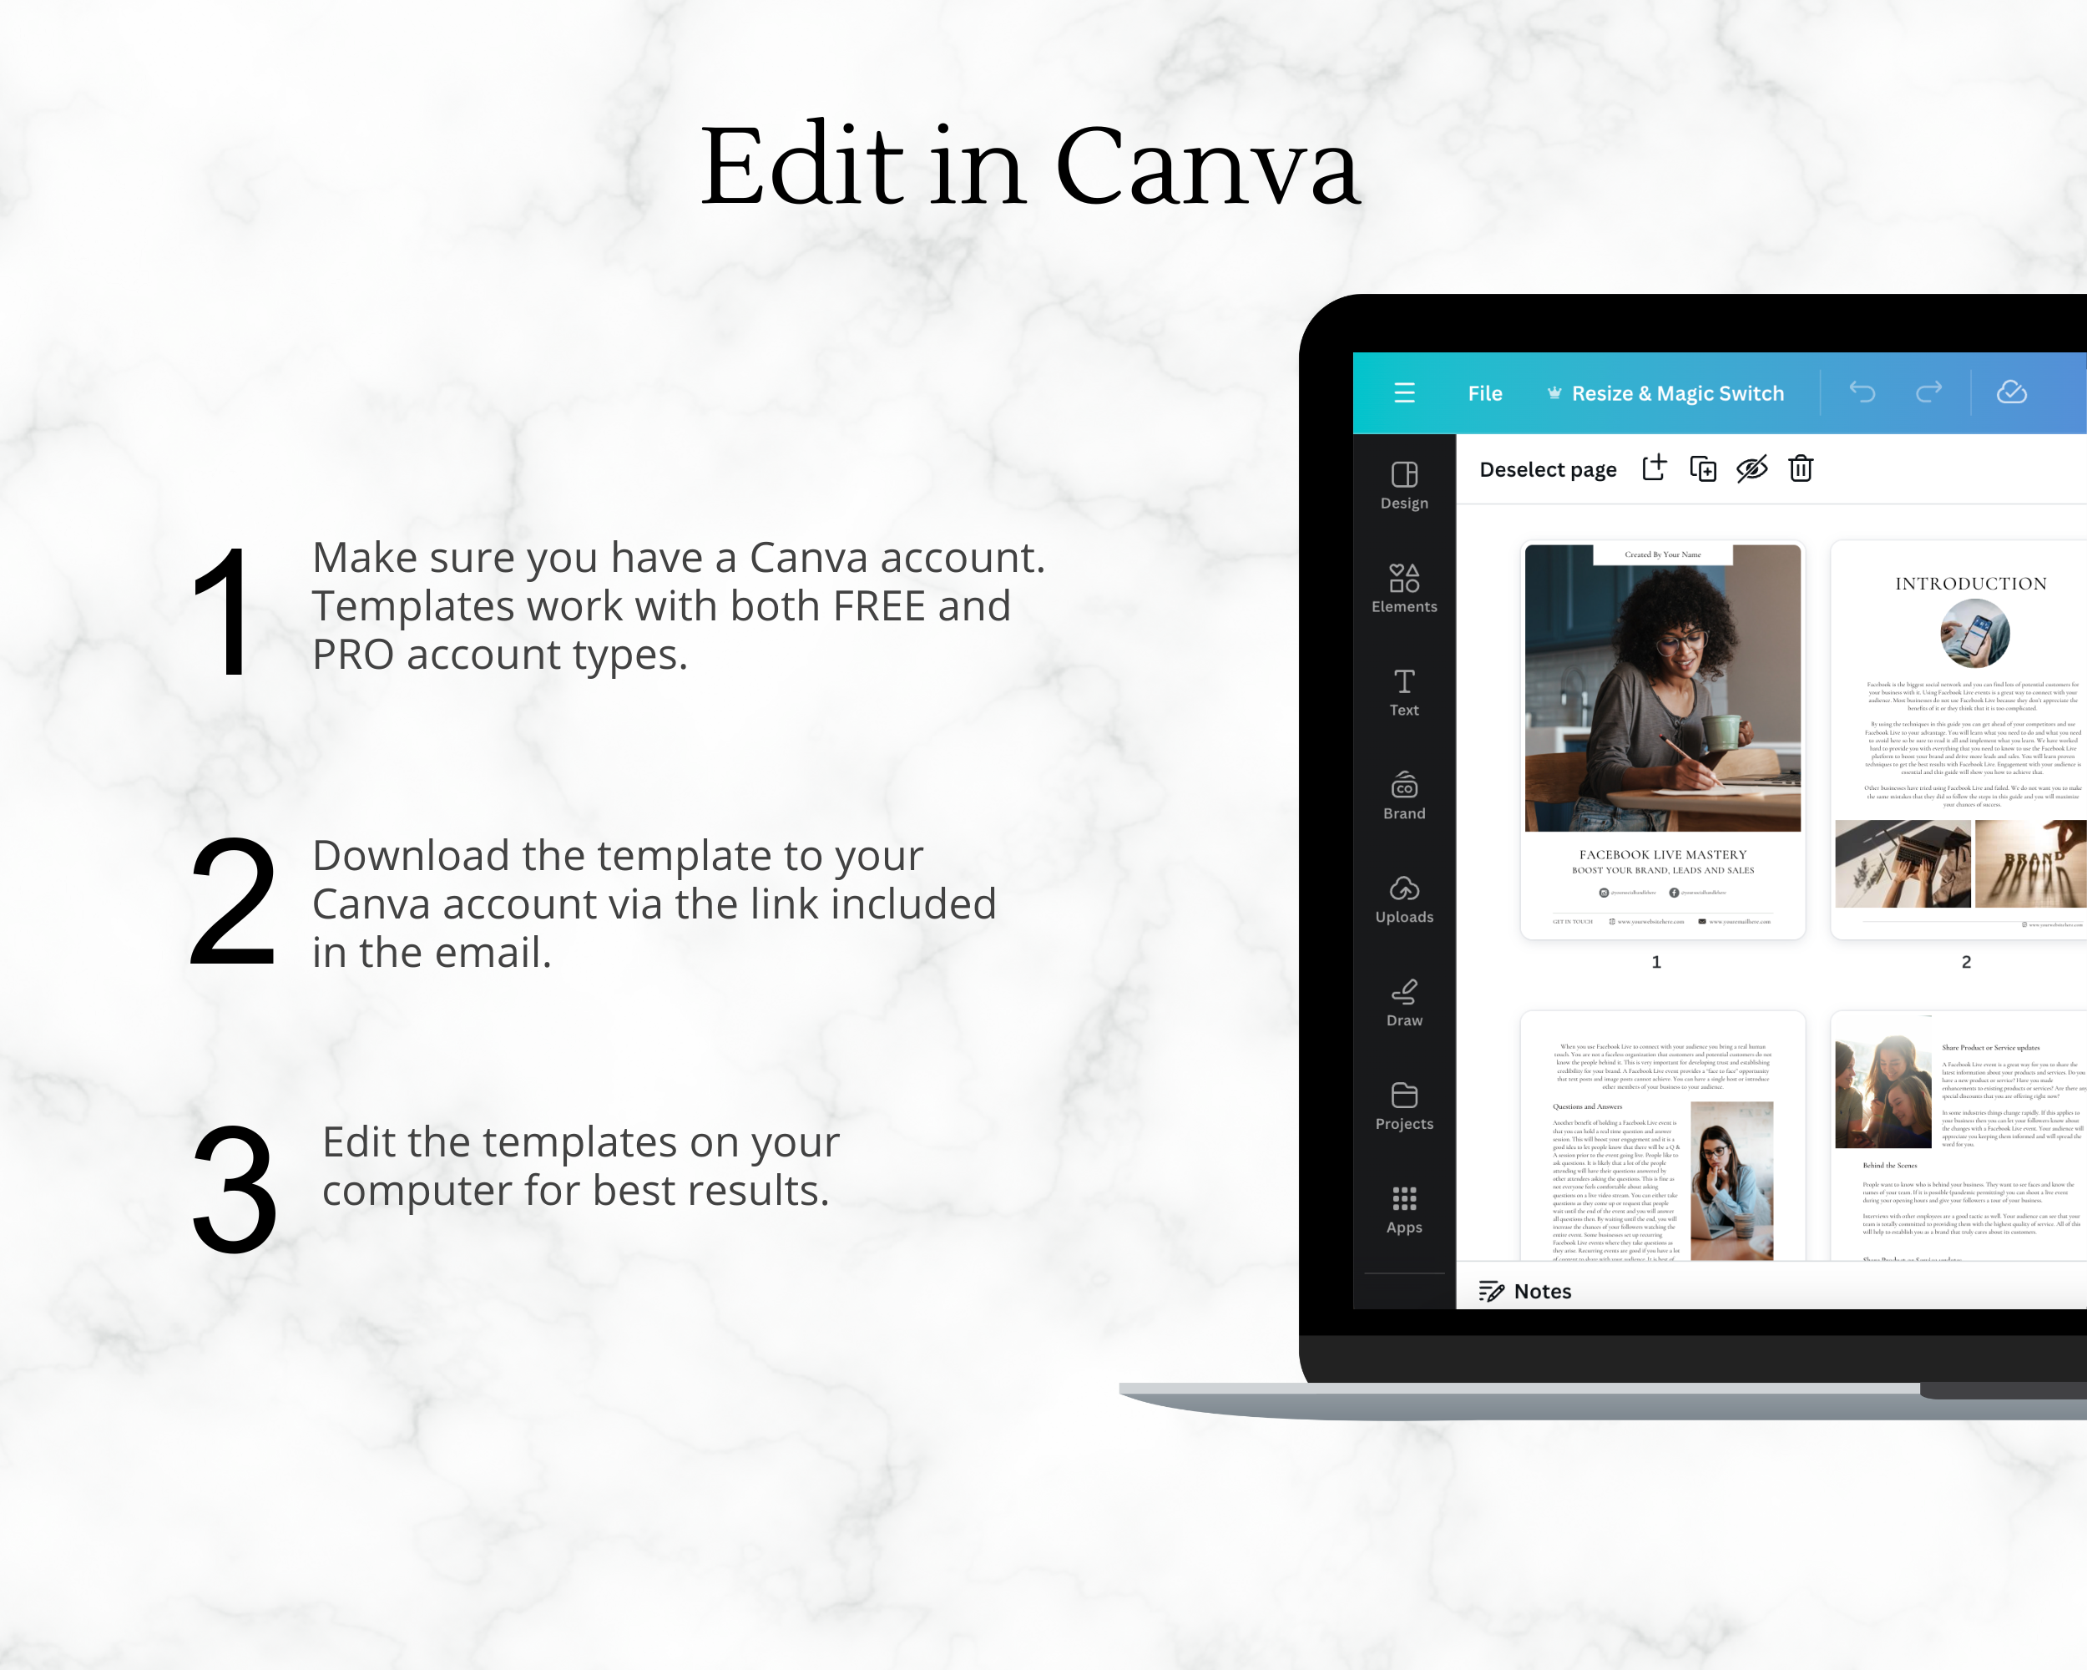
Task: Select the Uploads panel icon
Action: 1404,896
